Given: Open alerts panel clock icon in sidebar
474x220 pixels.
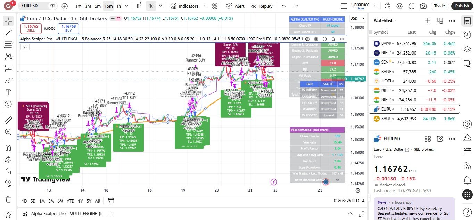Looking at the screenshot, I should click(x=467, y=35).
